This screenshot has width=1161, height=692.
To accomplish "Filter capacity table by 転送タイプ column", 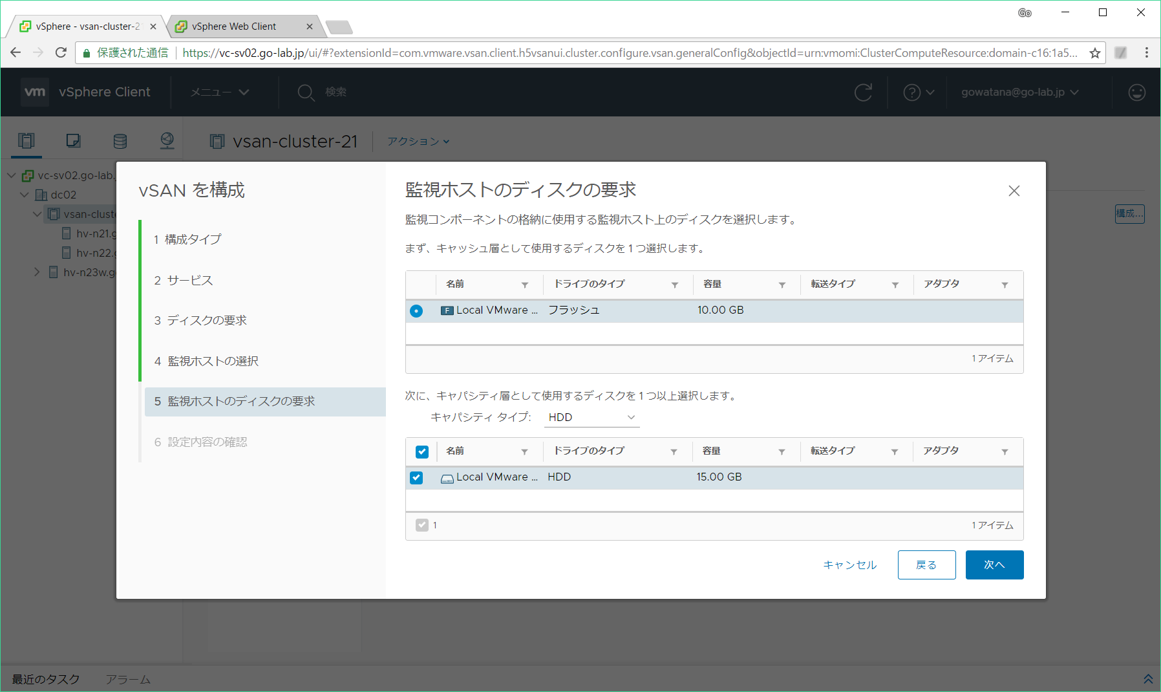I will click(895, 451).
